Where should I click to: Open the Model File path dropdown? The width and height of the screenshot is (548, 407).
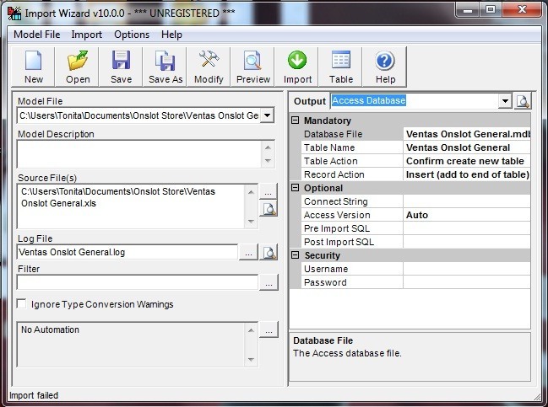(x=267, y=115)
